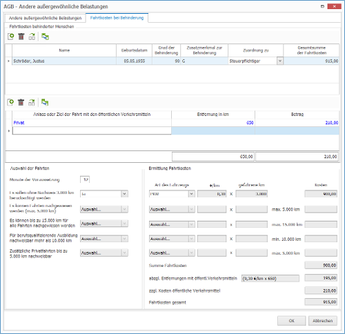The width and height of the screenshot is (345, 334).
Task: Click Betrag cell 210,00 in Privat row
Action: (297, 123)
